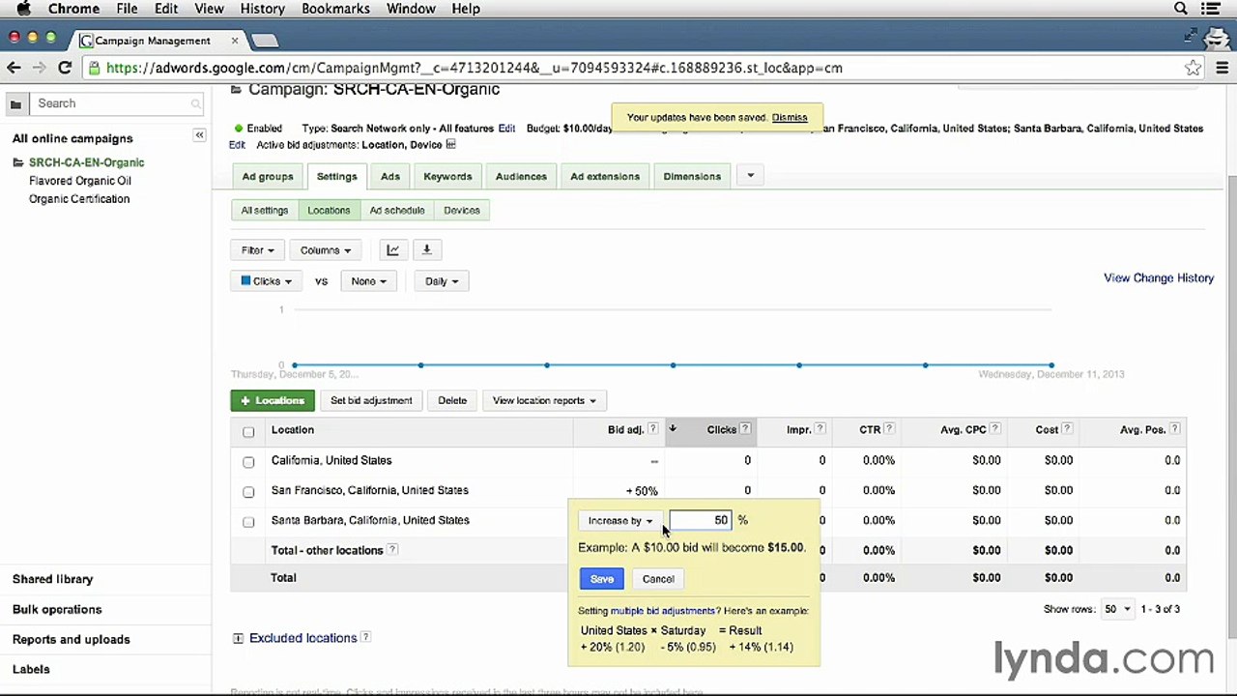Select the Devices sub-tab

tap(462, 210)
